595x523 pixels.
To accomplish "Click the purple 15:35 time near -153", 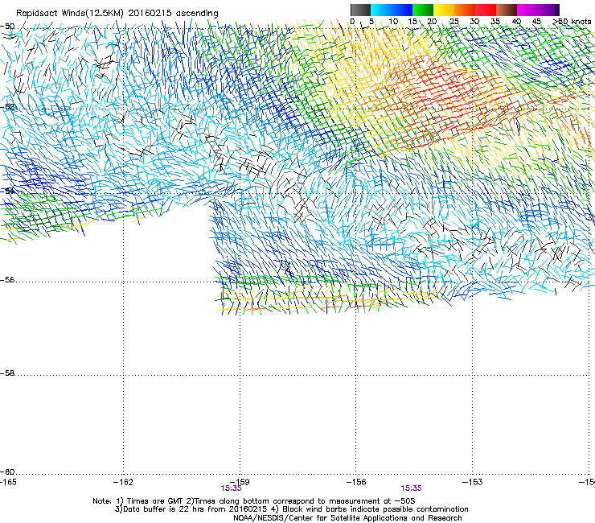I will click(x=412, y=488).
